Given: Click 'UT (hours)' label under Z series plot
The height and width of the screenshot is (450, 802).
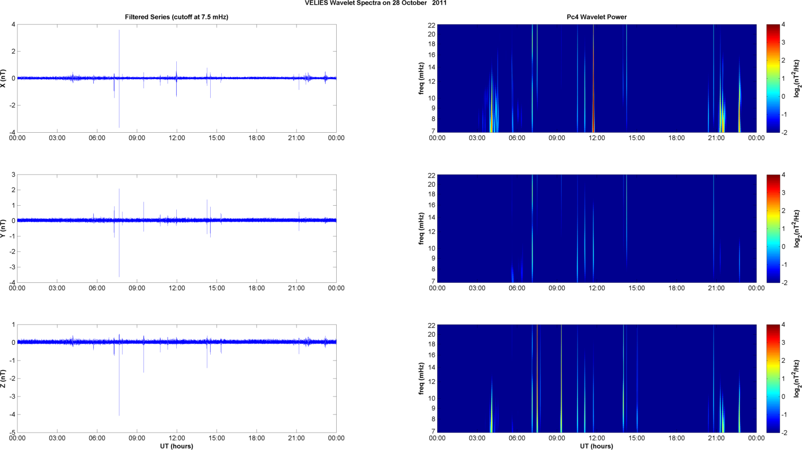Looking at the screenshot, I should [176, 446].
